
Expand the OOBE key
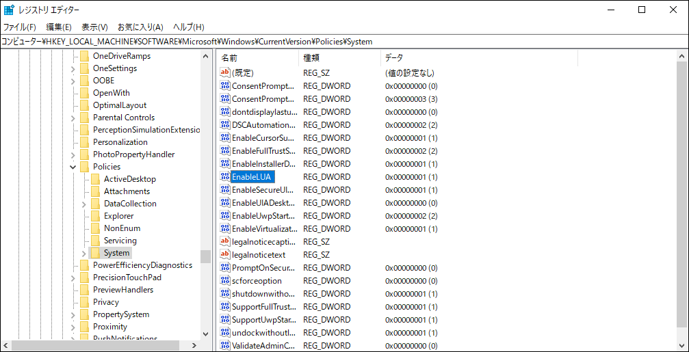pos(73,81)
